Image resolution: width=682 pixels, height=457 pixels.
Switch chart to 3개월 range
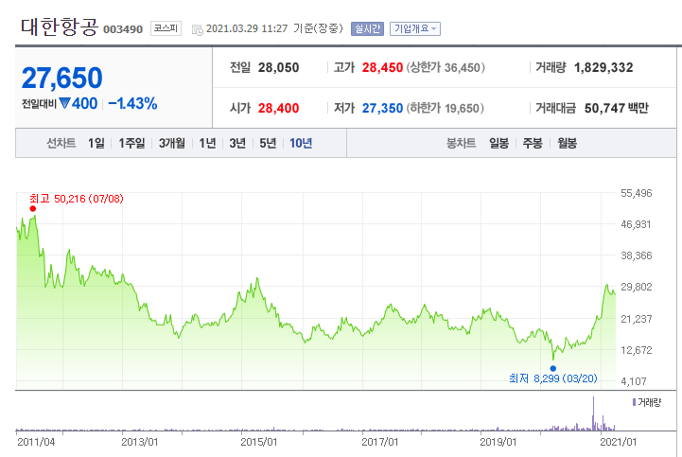[x=172, y=143]
